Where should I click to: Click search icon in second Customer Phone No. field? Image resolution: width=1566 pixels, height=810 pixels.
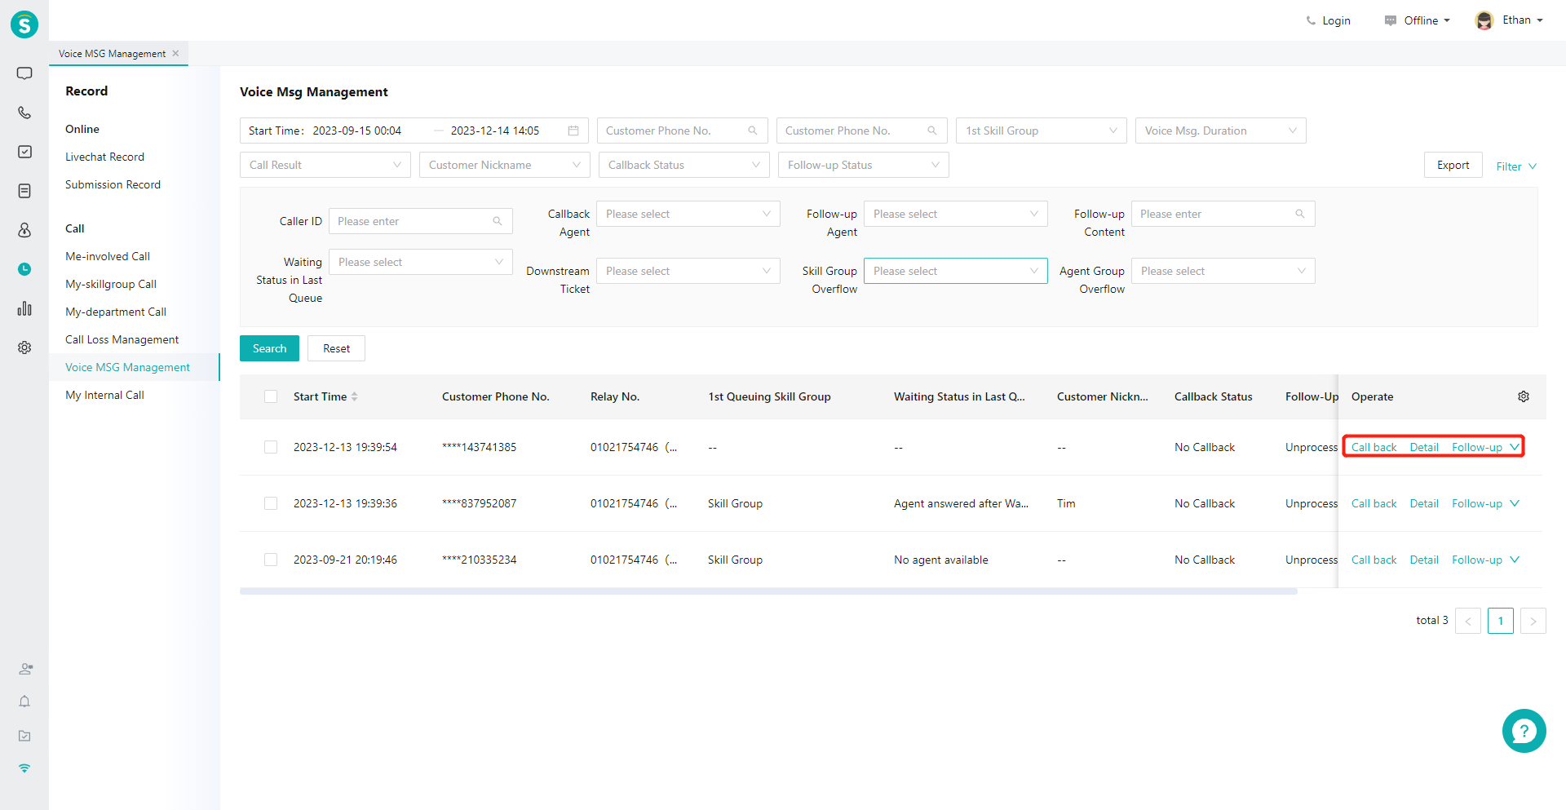click(x=932, y=131)
